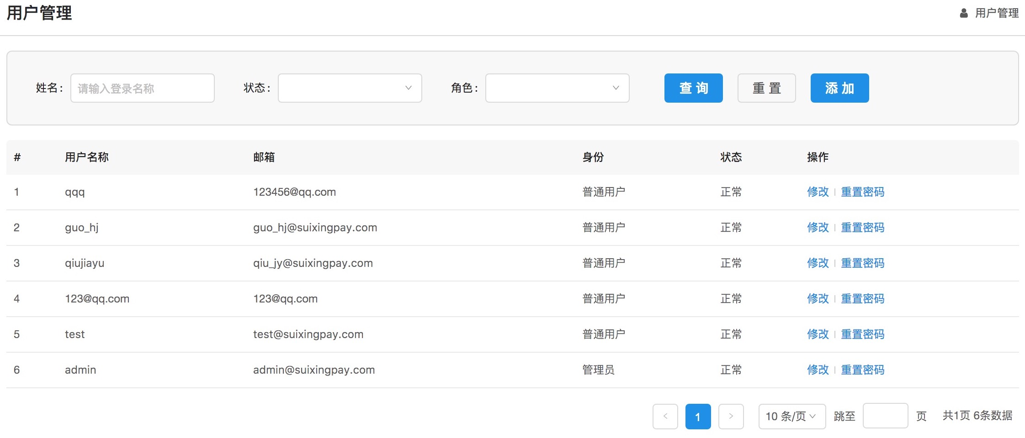Click 普通用户 role cell in the qqq row
Screen dimensions: 1025x438
604,192
